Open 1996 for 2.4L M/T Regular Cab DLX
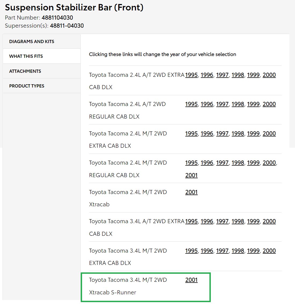Image resolution: width=295 pixels, height=308 pixels. point(207,163)
